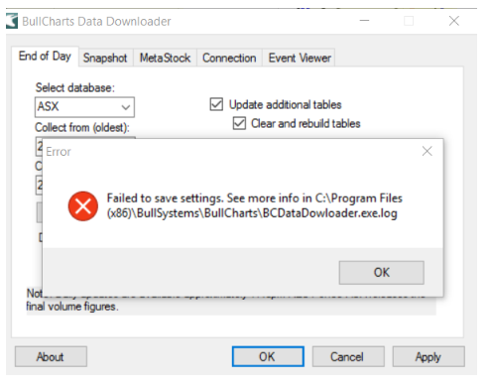Screen dimensions: 491x385
Task: Close the Error dialog with X
Action: coord(427,151)
